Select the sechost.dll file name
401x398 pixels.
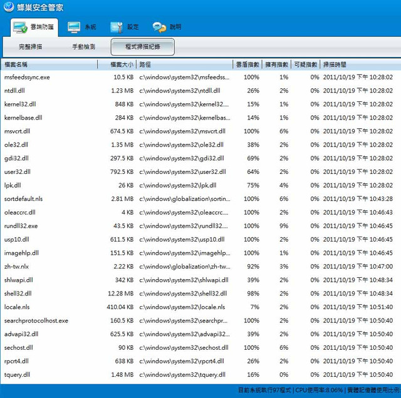19,348
